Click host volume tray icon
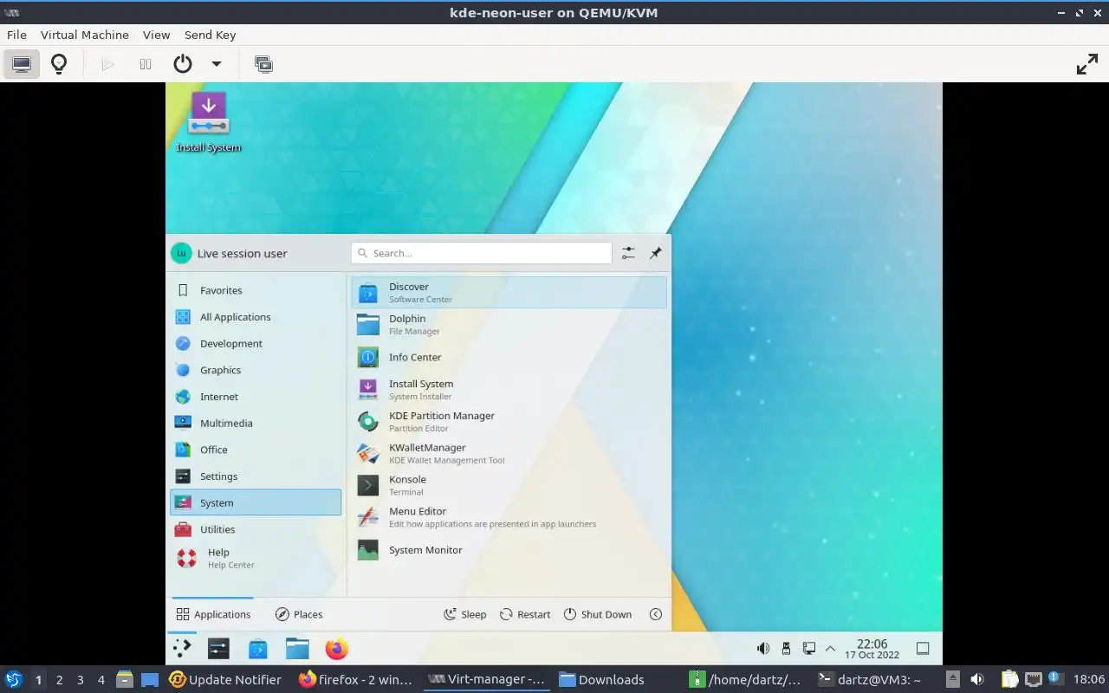Viewport: 1109px width, 693px height. point(977,680)
